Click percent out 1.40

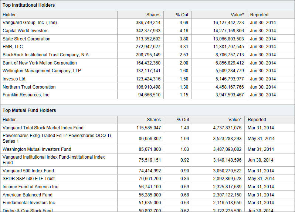coord(185,128)
